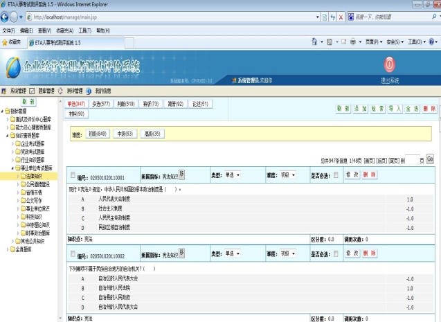Check the box beside question 020501020110002
The height and width of the screenshot is (322, 441).
click(73, 253)
